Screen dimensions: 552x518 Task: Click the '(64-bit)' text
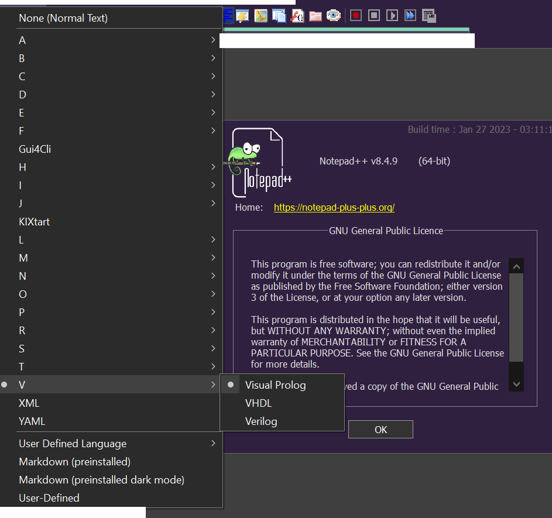434,161
